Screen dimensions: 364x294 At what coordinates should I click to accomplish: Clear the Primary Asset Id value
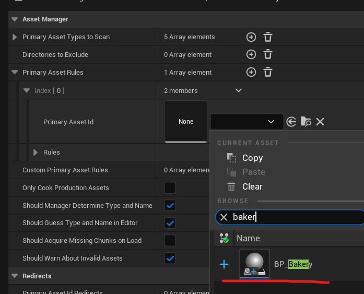click(x=320, y=122)
